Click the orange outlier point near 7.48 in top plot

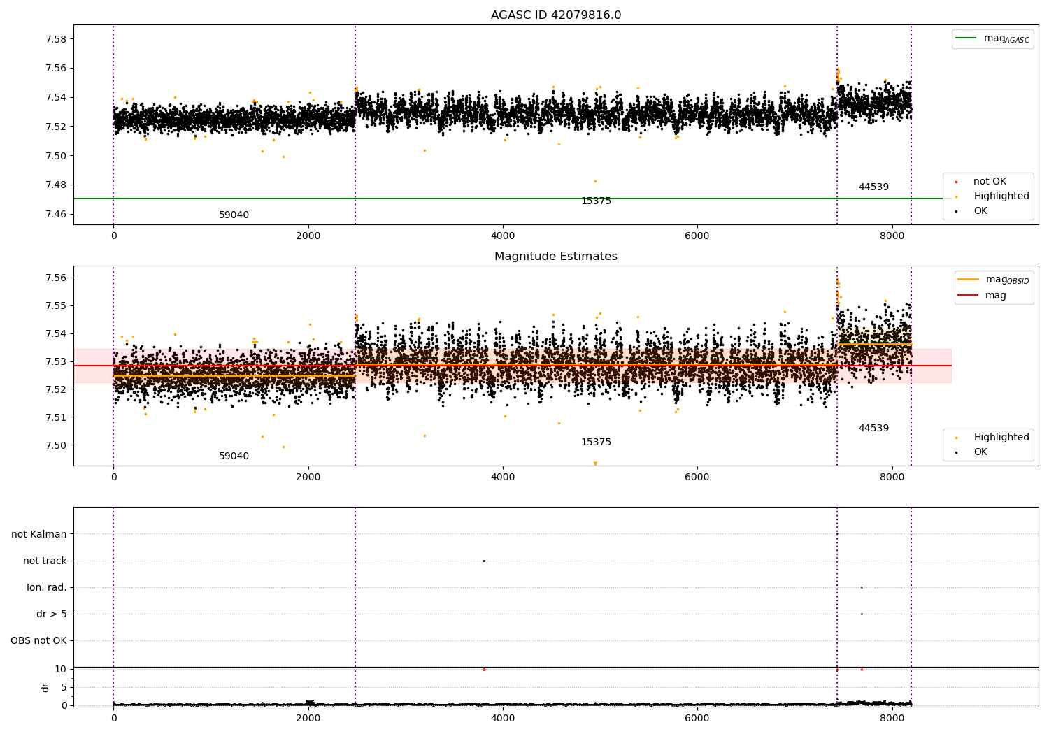click(595, 182)
